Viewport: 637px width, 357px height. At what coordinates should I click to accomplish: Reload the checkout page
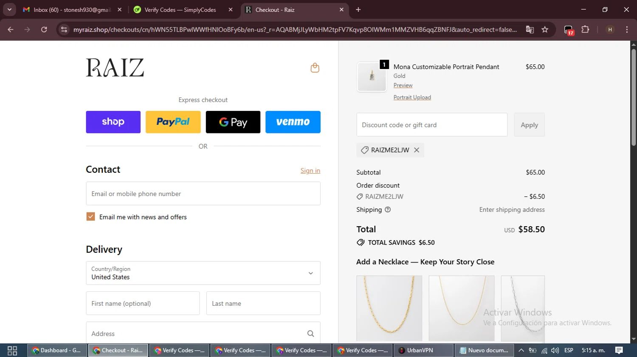pos(44,30)
